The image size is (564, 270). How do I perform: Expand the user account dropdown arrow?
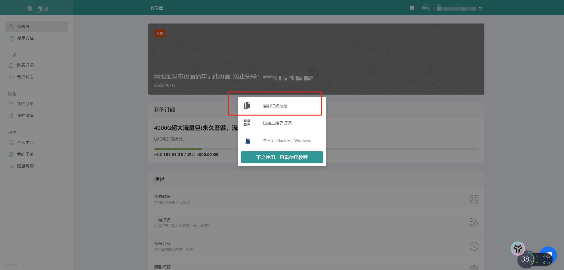pos(481,8)
